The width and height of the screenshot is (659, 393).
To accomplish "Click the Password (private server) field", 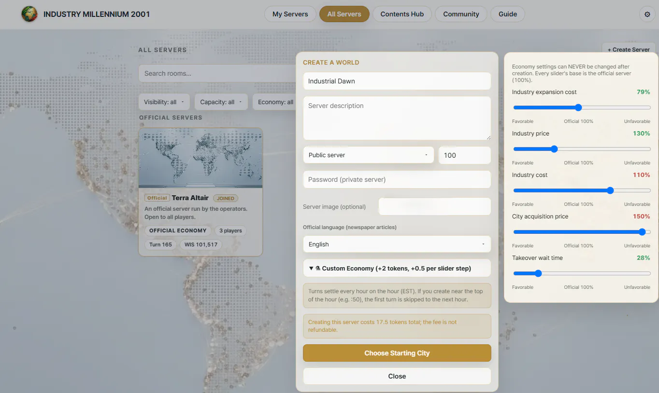I will pyautogui.click(x=397, y=179).
